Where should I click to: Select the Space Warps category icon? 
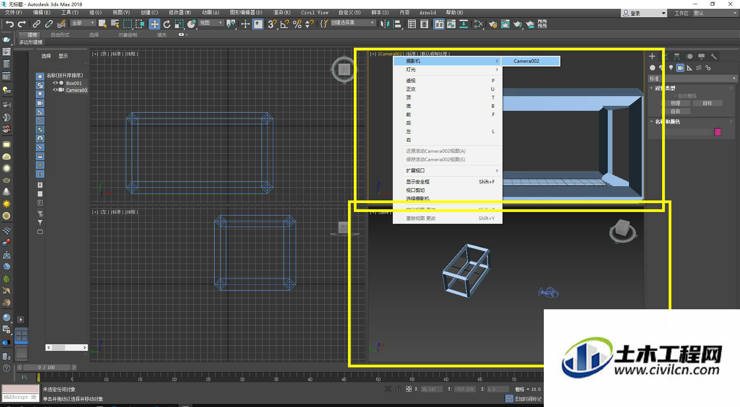point(699,68)
